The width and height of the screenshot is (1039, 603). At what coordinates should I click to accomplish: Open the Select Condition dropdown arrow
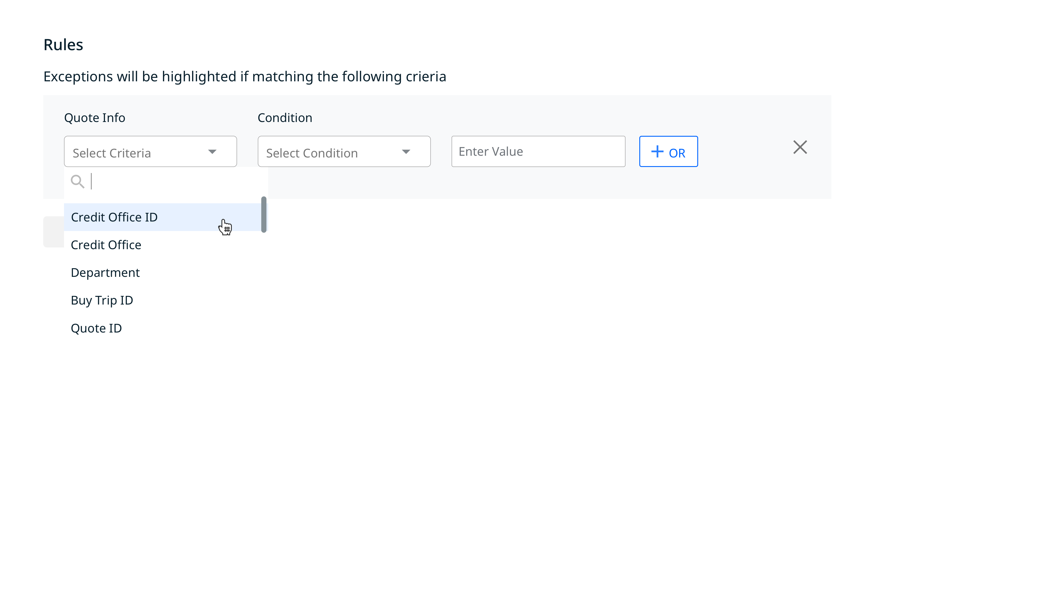click(407, 152)
